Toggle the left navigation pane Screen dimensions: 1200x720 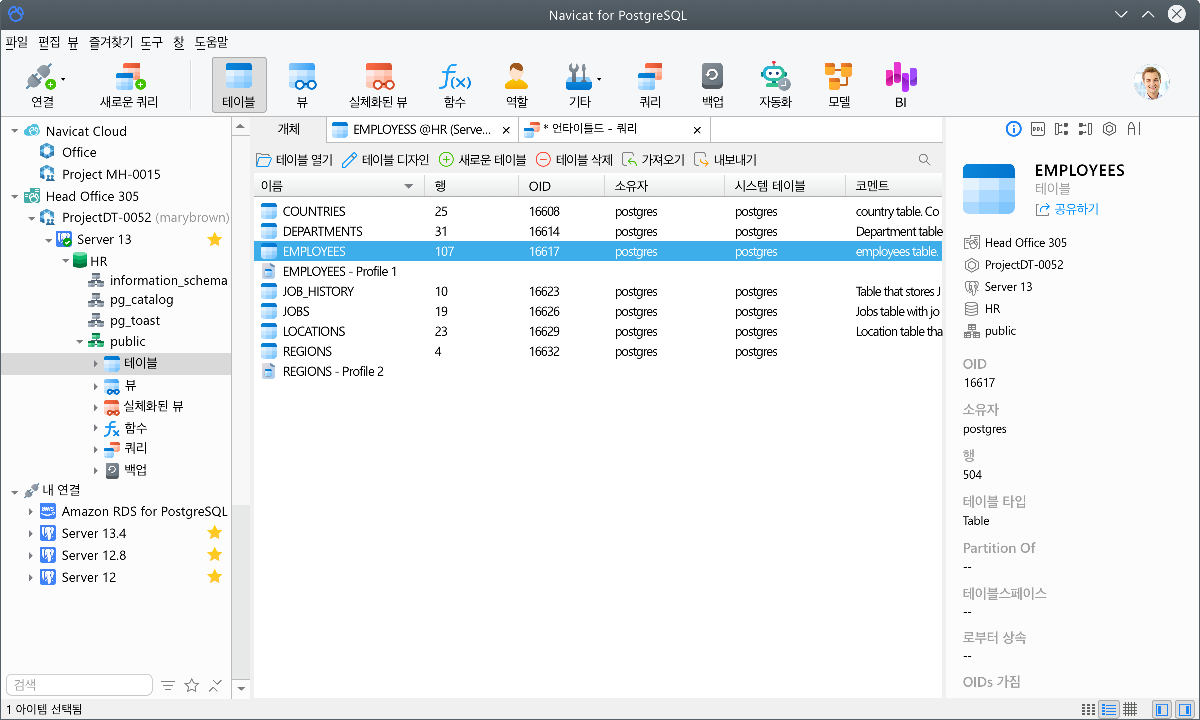pyautogui.click(x=1162, y=709)
